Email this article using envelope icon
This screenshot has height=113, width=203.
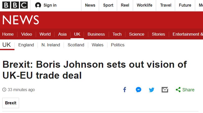point(165,90)
